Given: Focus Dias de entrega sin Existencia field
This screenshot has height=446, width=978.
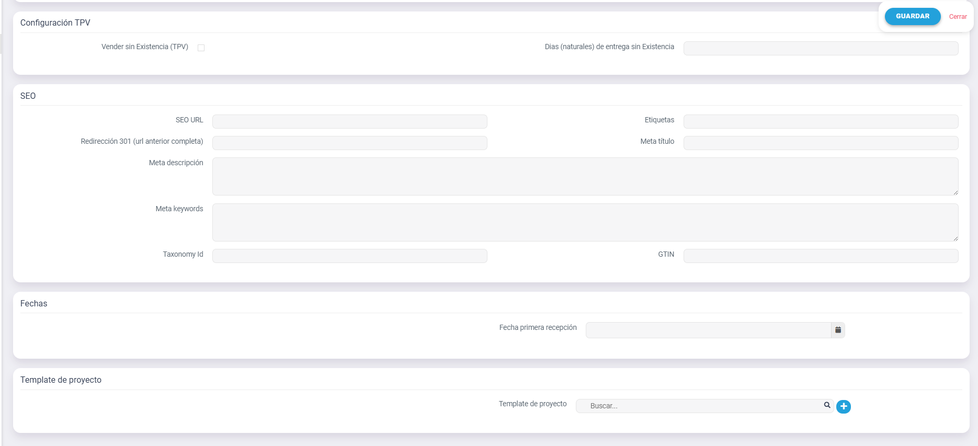Looking at the screenshot, I should pyautogui.click(x=821, y=48).
